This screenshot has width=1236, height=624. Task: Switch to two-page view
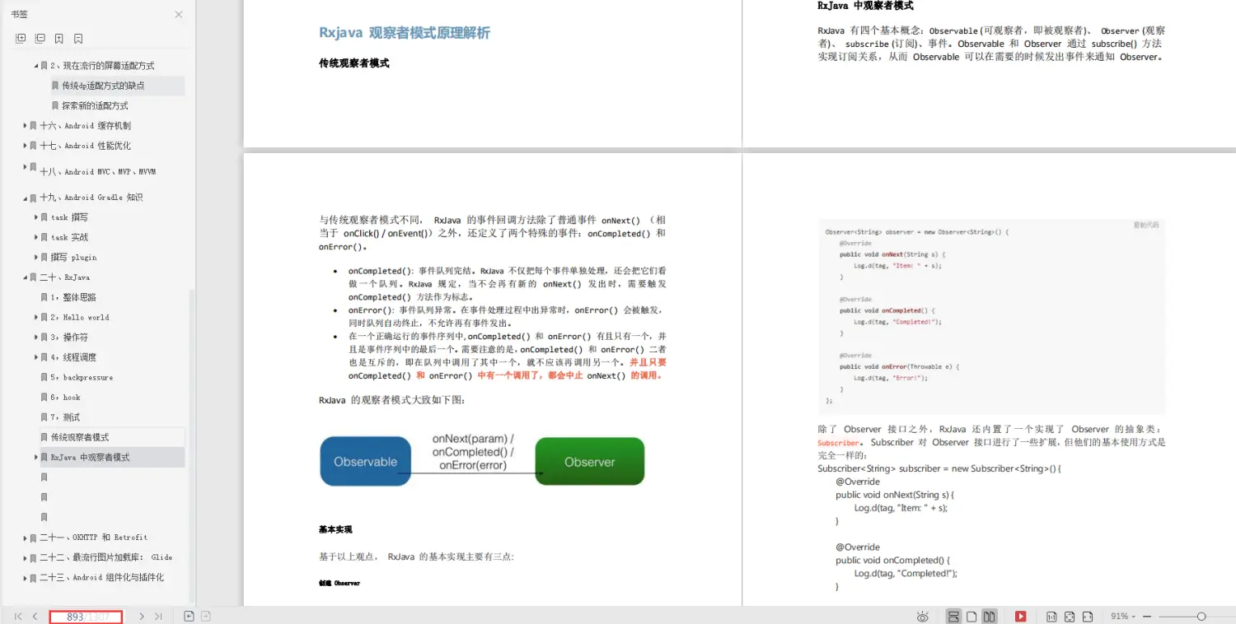click(990, 616)
